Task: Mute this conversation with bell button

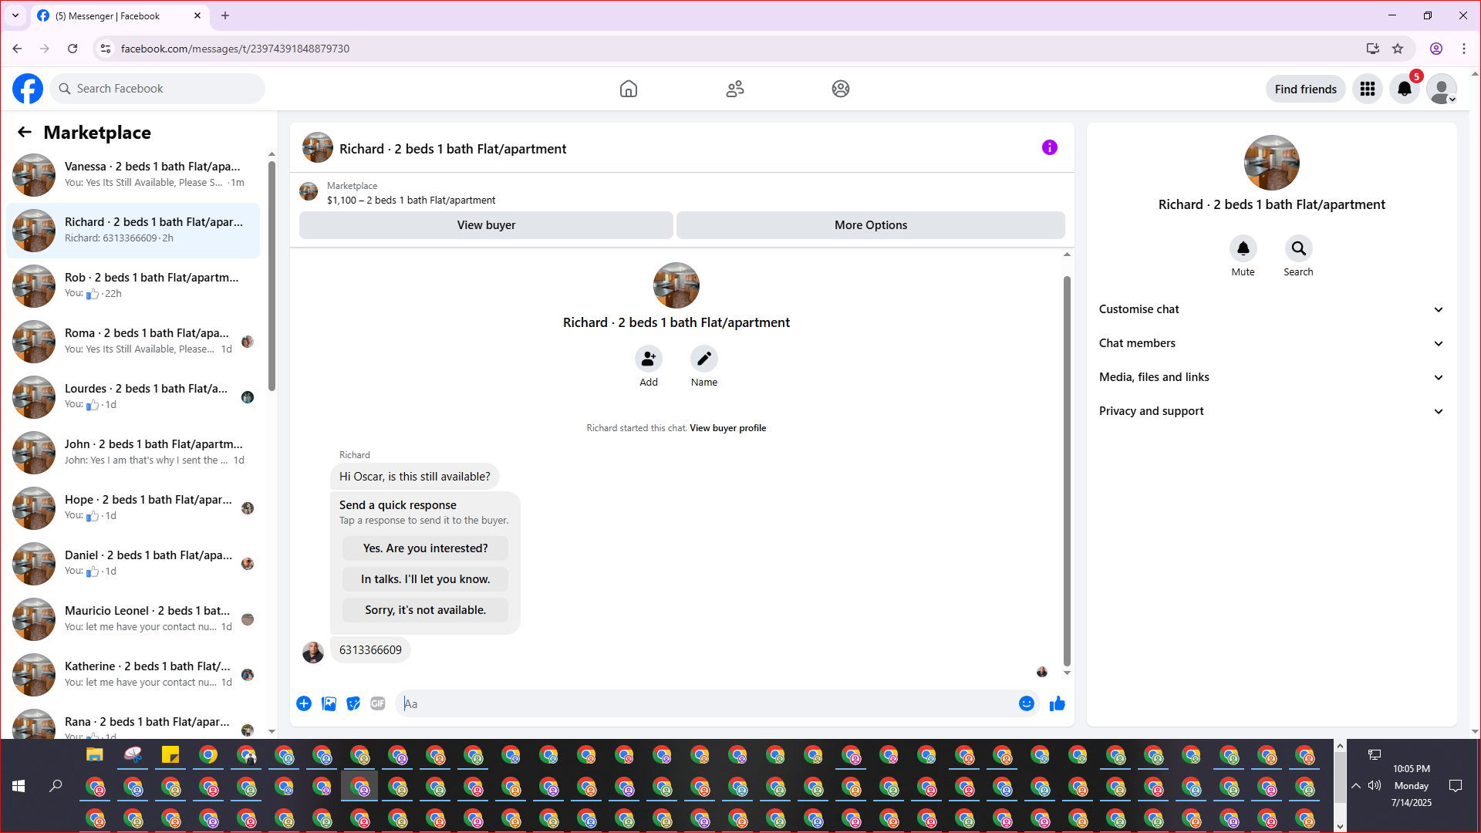Action: (1243, 248)
